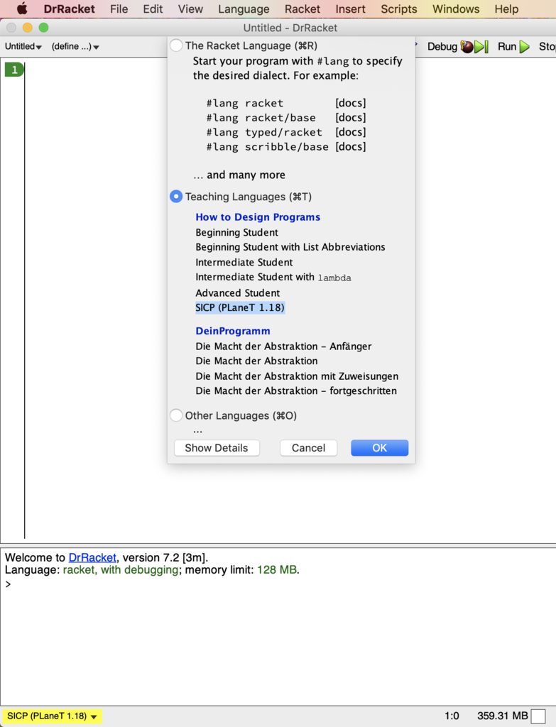Open docs link for #lang racket/base
This screenshot has width=556, height=727.
351,118
